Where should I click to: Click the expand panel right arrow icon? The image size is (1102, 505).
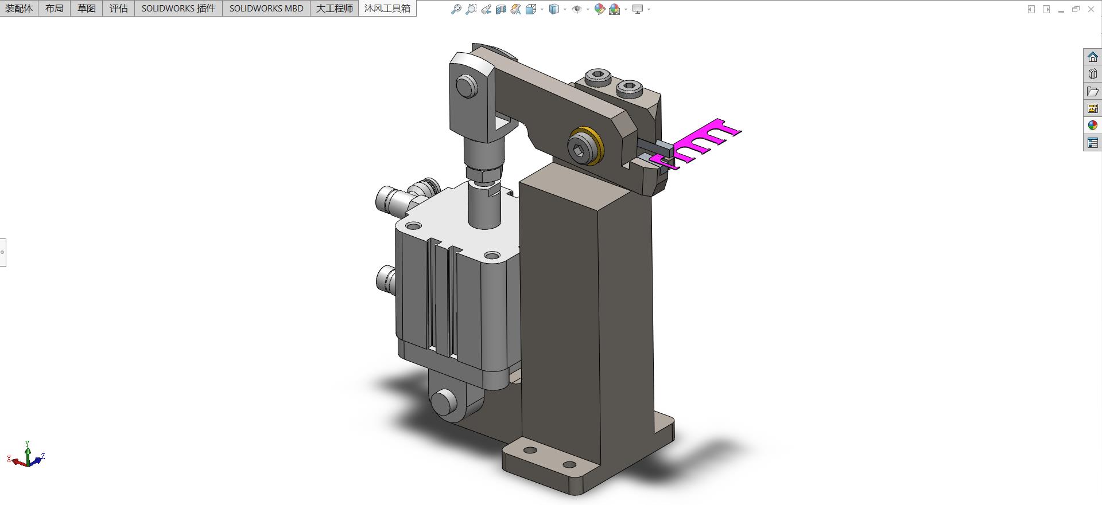point(1046,9)
